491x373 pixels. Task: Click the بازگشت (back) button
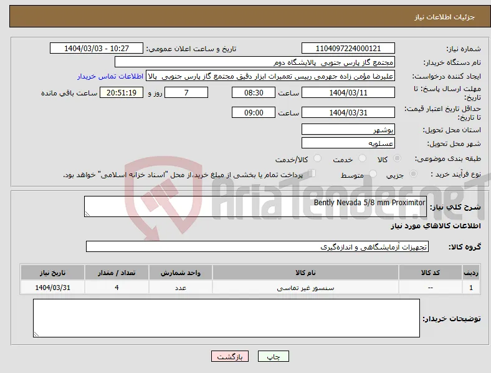(230, 356)
